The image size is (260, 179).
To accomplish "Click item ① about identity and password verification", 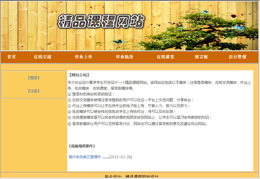I will click(91, 94).
